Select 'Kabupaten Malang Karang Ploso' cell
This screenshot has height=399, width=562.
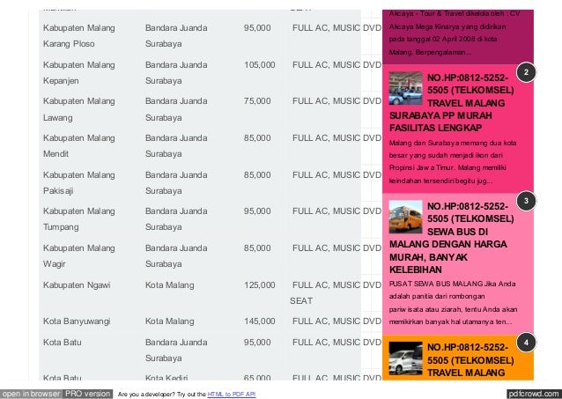pyautogui.click(x=79, y=36)
